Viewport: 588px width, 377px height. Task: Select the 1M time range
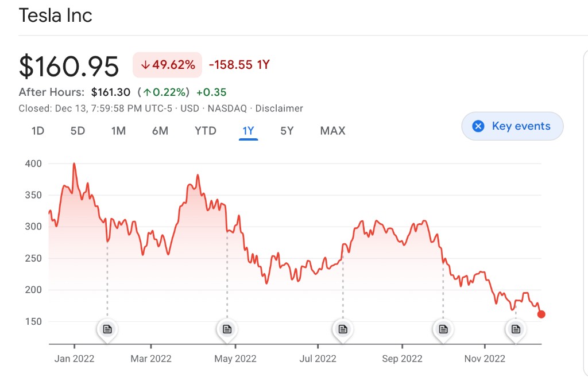pos(118,131)
